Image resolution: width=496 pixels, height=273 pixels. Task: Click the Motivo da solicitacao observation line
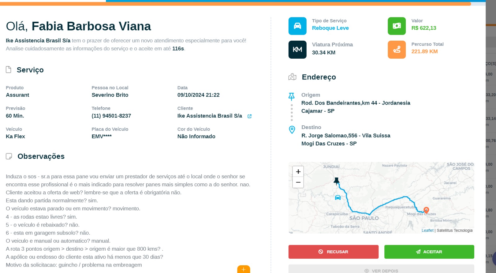point(74,265)
